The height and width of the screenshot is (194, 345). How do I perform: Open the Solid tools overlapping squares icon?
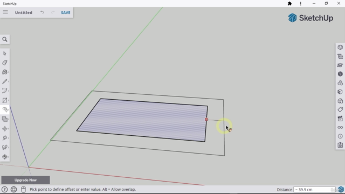click(x=5, y=119)
